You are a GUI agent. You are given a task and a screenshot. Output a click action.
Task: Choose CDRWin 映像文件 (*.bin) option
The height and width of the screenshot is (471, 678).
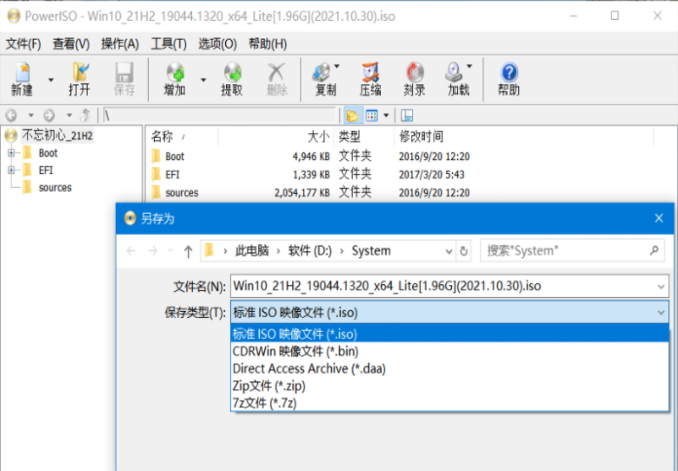449,351
